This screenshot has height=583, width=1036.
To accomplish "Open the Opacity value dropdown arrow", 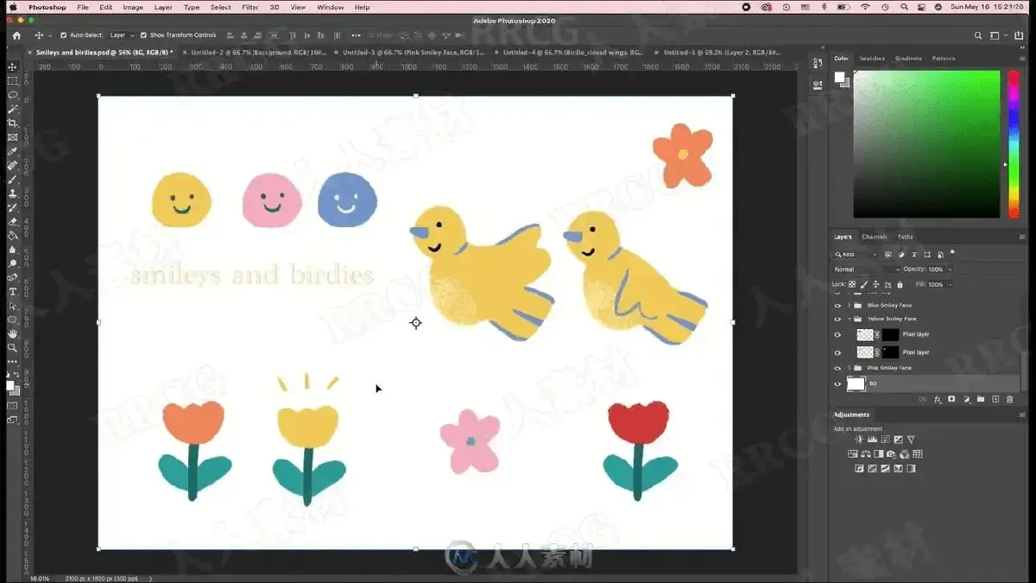I will [x=950, y=269].
